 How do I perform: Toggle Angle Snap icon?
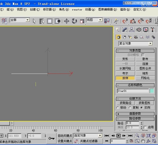tap(133, 21)
